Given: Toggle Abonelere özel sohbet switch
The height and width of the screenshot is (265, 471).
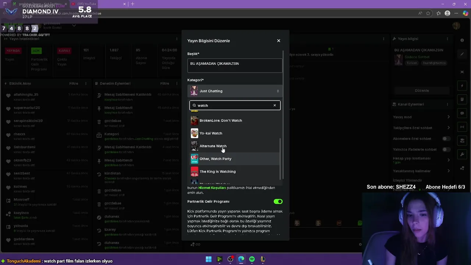Looking at the screenshot, I should (x=446, y=139).
